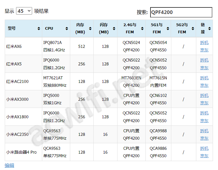218x170 pixels.
Task: Open the 45 results-per-page dropdown
Action: pyautogui.click(x=24, y=11)
